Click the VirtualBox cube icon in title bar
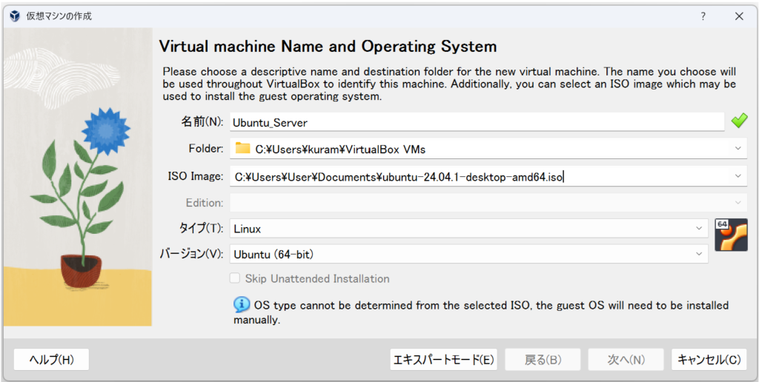The image size is (759, 382). pos(16,16)
